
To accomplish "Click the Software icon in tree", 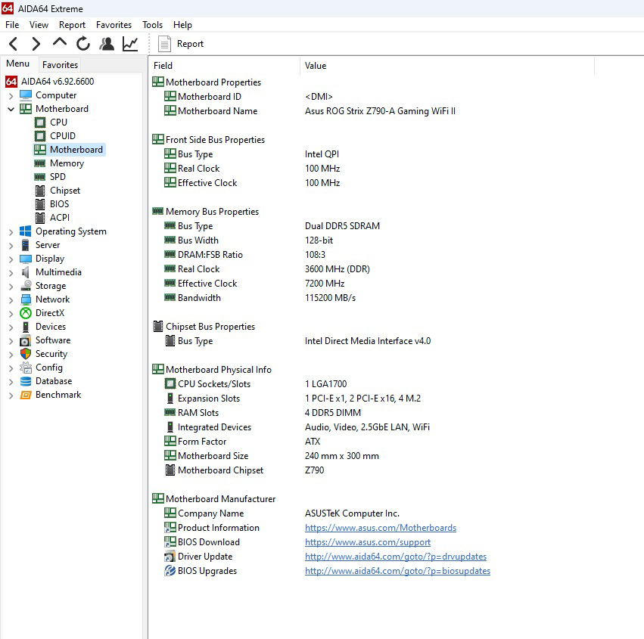I will click(26, 340).
